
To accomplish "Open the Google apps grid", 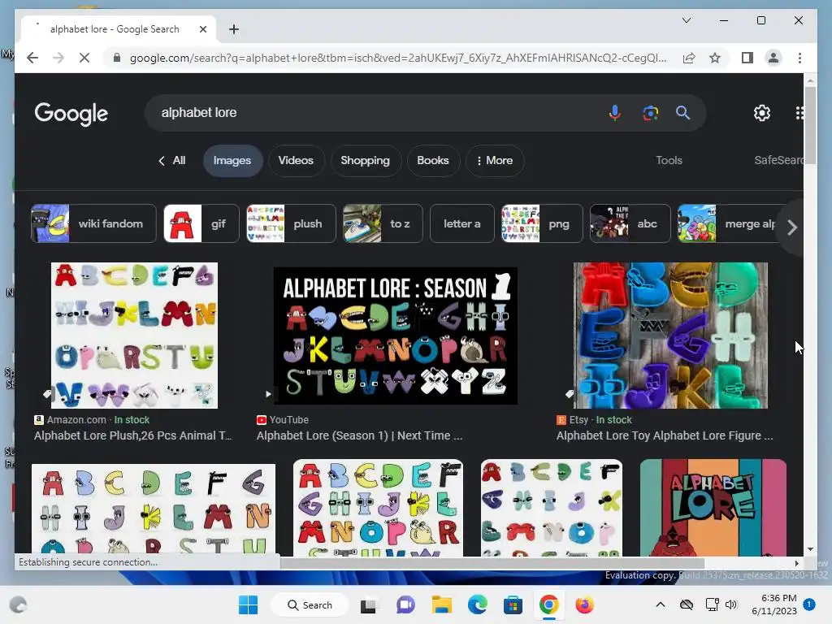I will pyautogui.click(x=799, y=112).
